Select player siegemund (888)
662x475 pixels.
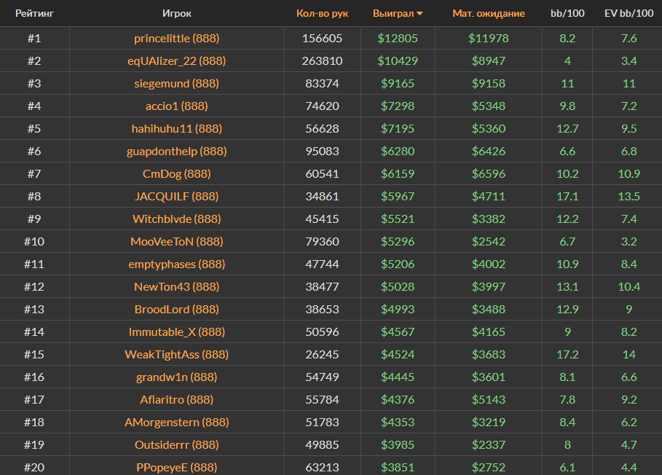[176, 83]
